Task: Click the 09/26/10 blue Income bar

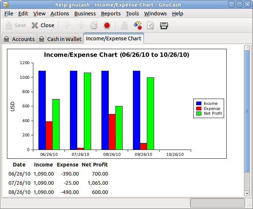Action: pyautogui.click(x=137, y=110)
